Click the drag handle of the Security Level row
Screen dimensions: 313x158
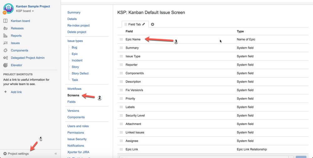pyautogui.click(x=121, y=115)
